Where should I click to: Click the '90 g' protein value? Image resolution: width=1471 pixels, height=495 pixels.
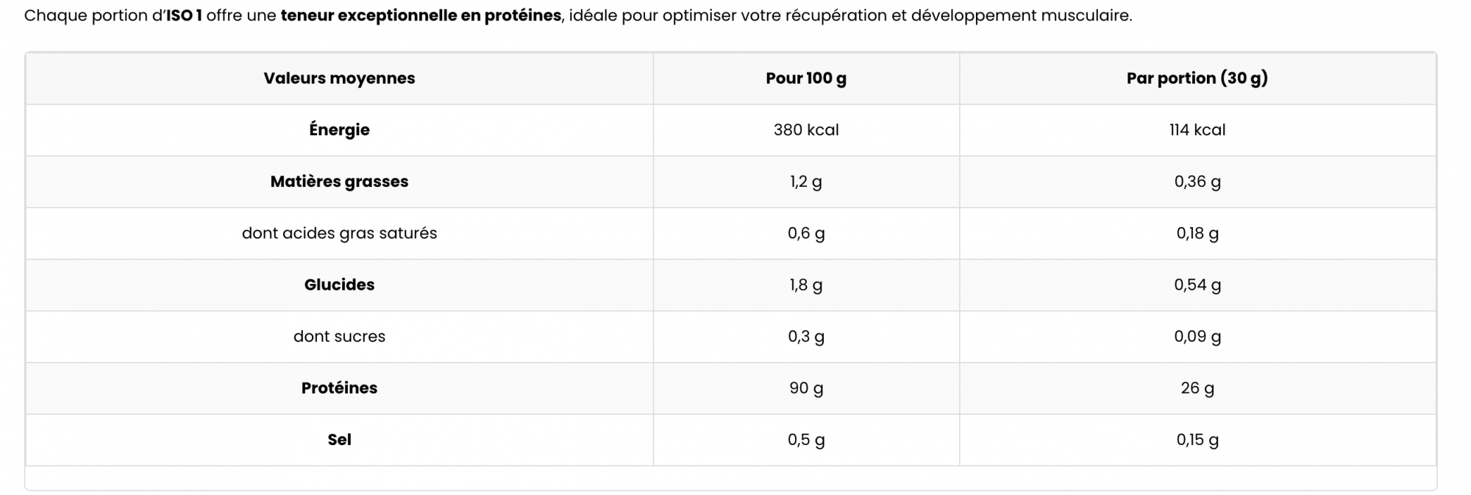pos(806,388)
